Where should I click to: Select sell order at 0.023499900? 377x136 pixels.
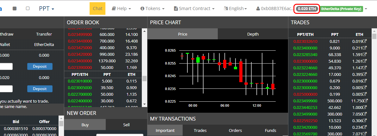coord(103,34)
